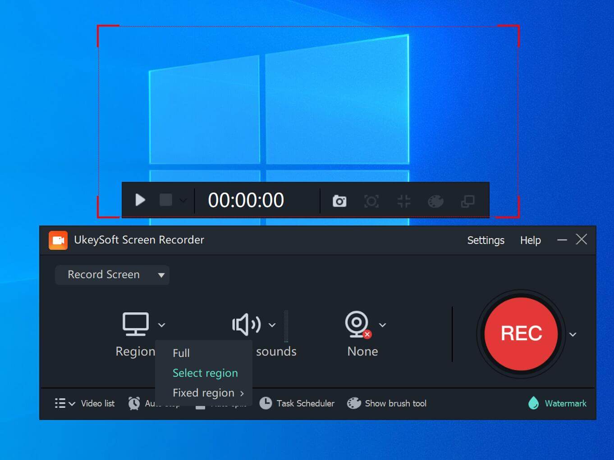Viewport: 614px width, 460px height.
Task: Click the monitor Region icon
Action: (x=136, y=324)
